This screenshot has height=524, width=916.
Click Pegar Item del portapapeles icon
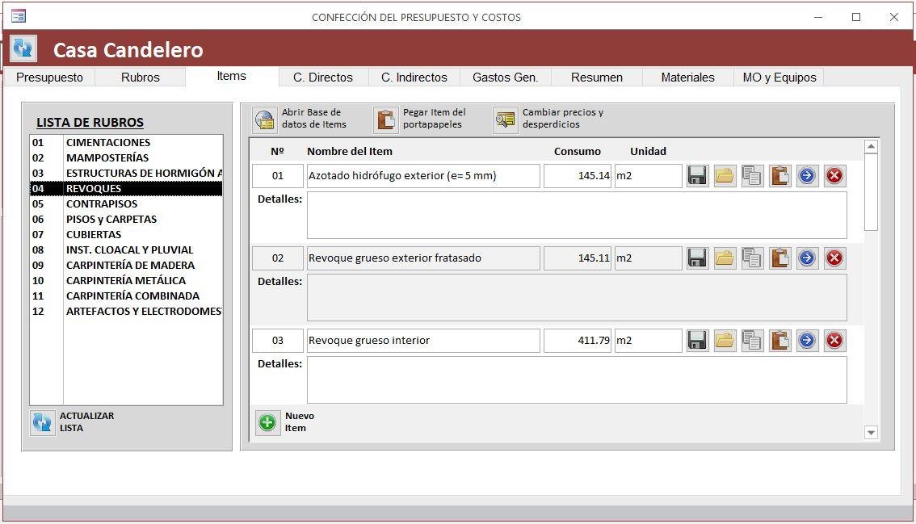(386, 119)
